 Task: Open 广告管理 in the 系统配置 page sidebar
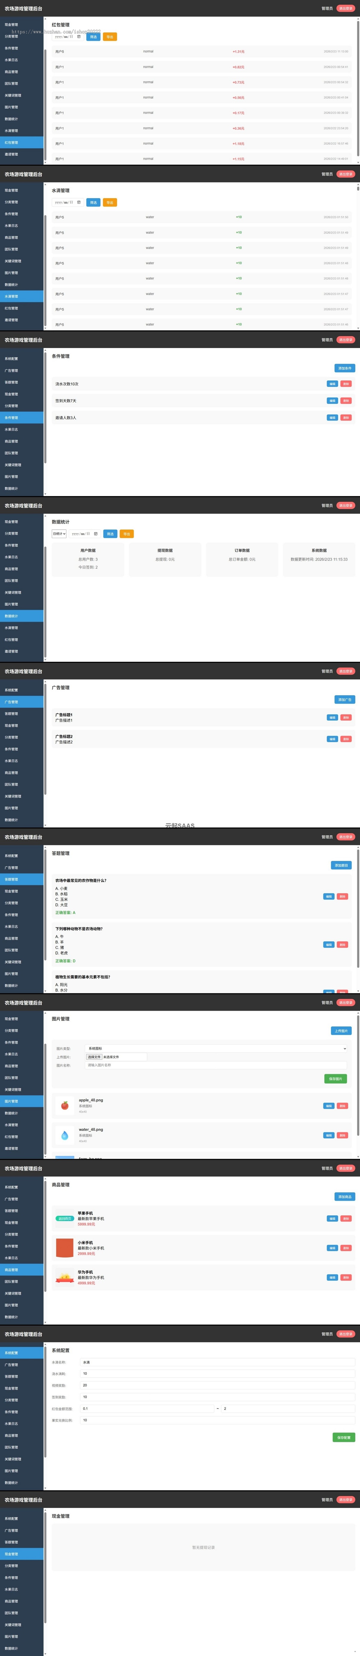click(22, 1365)
